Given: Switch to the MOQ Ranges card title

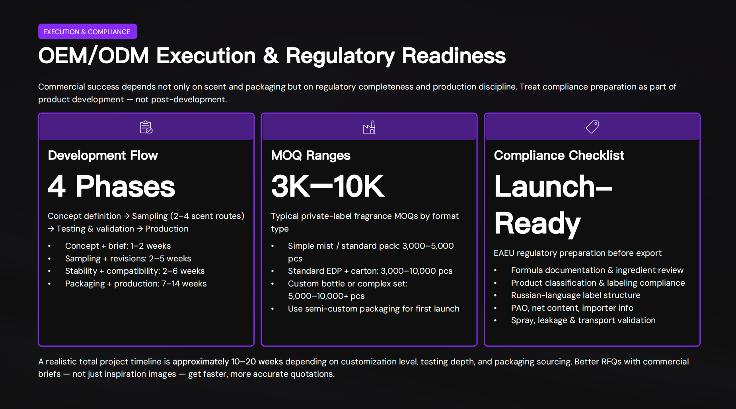Looking at the screenshot, I should tap(311, 156).
